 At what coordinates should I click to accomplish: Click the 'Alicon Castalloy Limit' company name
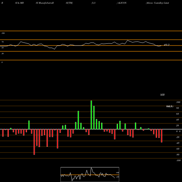pos(157,3)
